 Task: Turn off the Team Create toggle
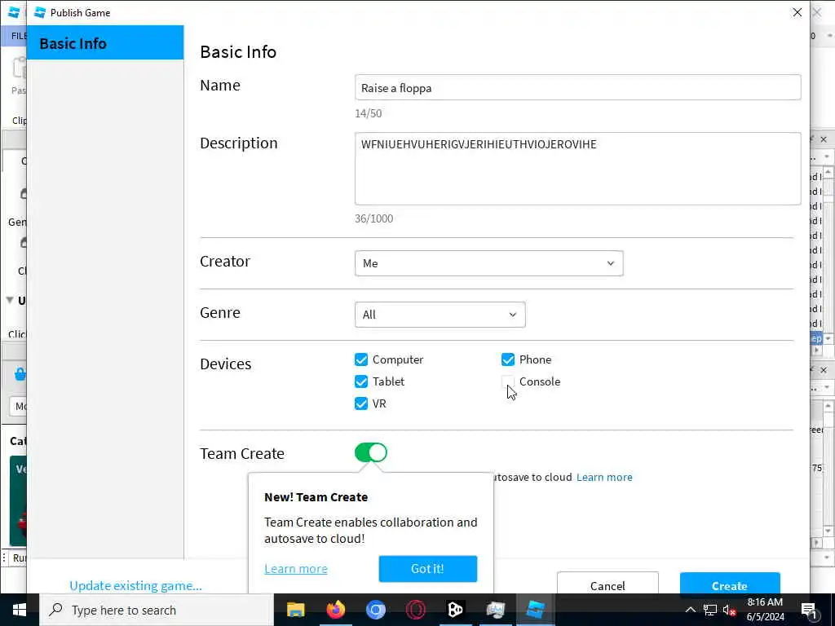[x=371, y=452]
